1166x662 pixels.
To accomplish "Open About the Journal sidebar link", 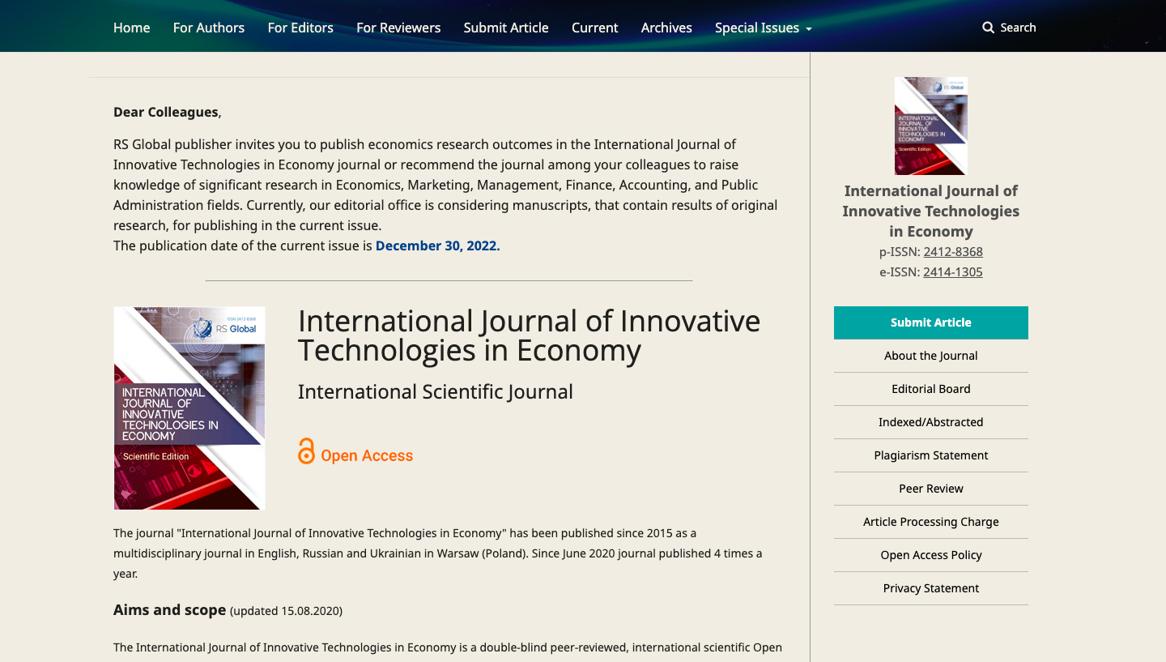I will pyautogui.click(x=931, y=356).
